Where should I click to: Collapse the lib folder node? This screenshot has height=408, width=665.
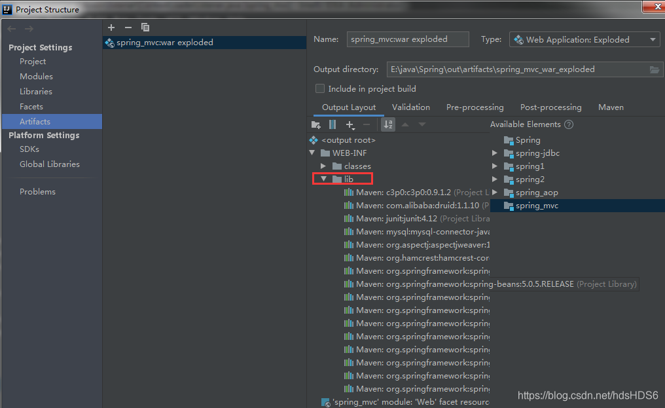[323, 178]
